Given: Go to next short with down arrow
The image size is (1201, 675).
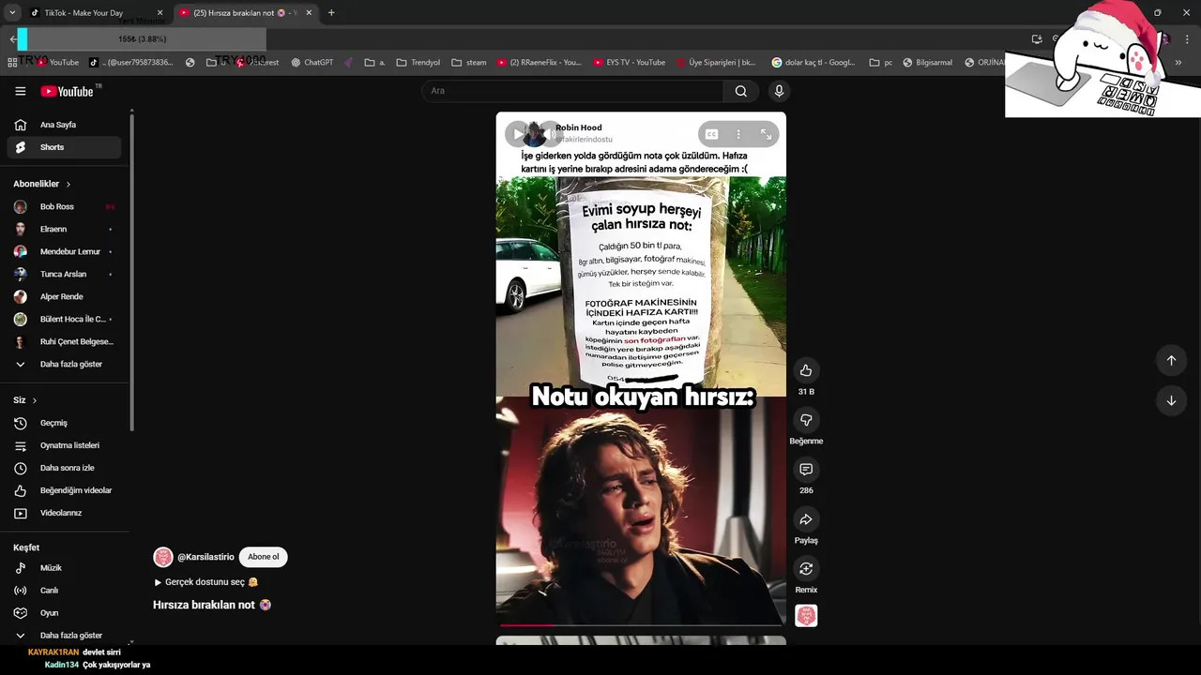Looking at the screenshot, I should click(x=1171, y=400).
